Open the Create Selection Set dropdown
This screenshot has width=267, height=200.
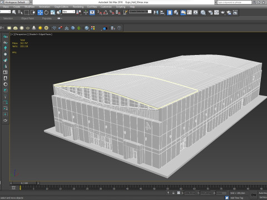tap(140, 12)
